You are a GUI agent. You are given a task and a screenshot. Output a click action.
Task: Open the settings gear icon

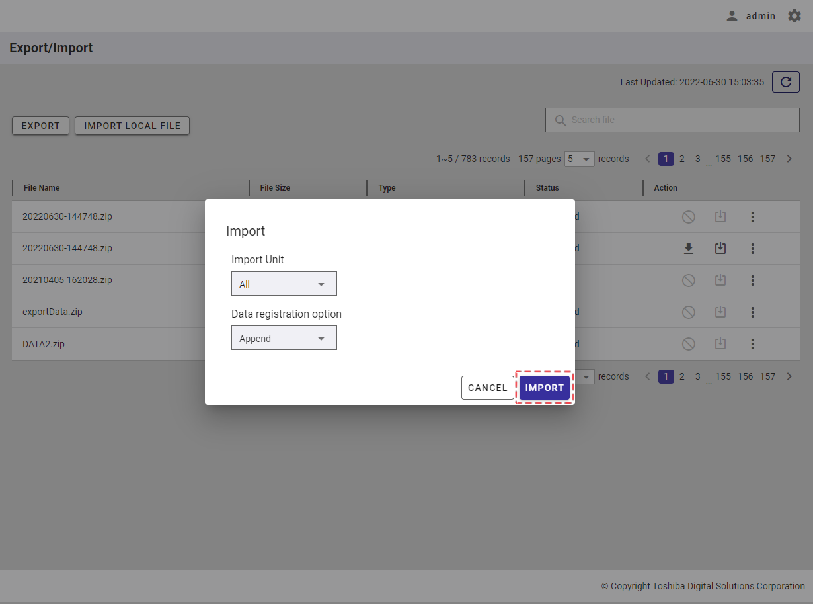(794, 16)
